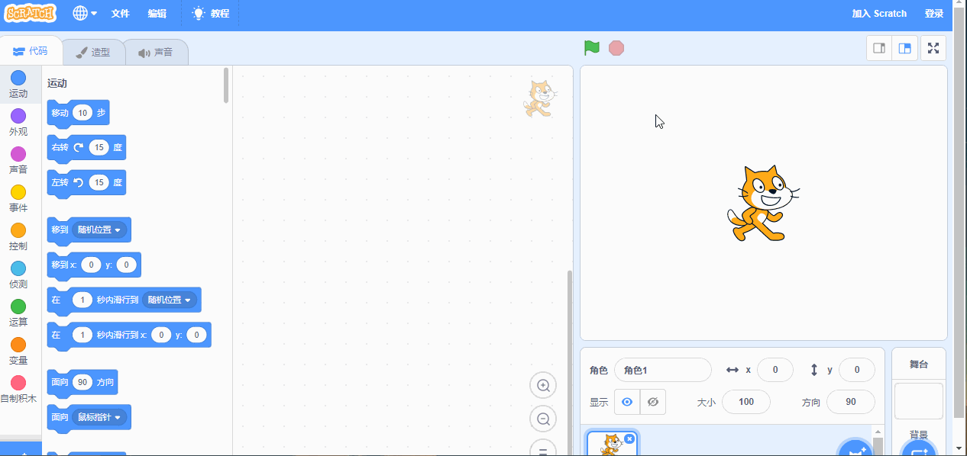Open the 文件 menu
967x456 pixels.
click(x=120, y=13)
